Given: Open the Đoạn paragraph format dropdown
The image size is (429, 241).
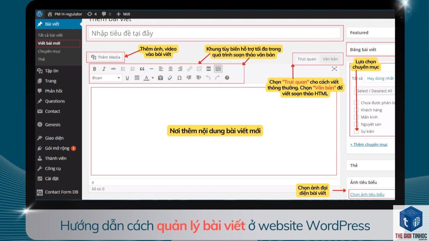Looking at the screenshot, I should click(106, 78).
